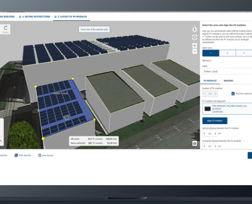Click the small skylight obstacle on selected roof
Screen dimensions: 252x204
[67, 117]
